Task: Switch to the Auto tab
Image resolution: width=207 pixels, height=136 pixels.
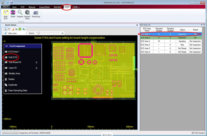Action: tap(14, 7)
